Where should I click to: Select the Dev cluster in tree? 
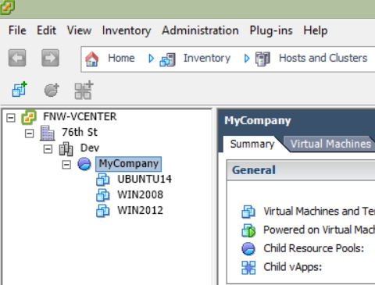(90, 148)
